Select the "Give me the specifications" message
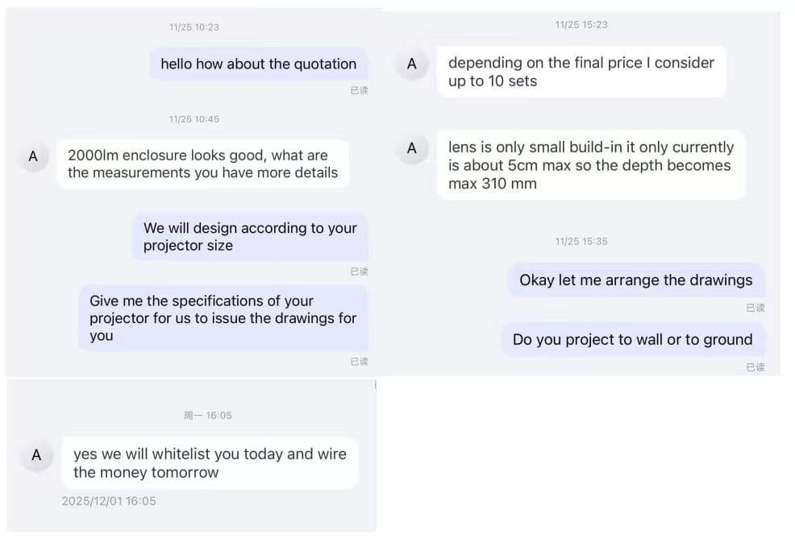 click(x=223, y=317)
